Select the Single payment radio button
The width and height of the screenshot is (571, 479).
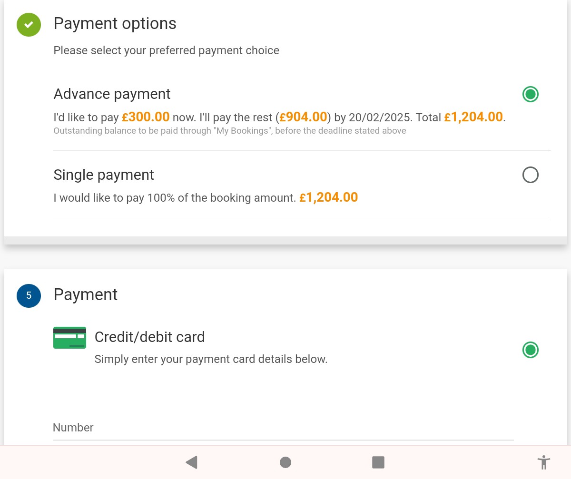pyautogui.click(x=530, y=175)
